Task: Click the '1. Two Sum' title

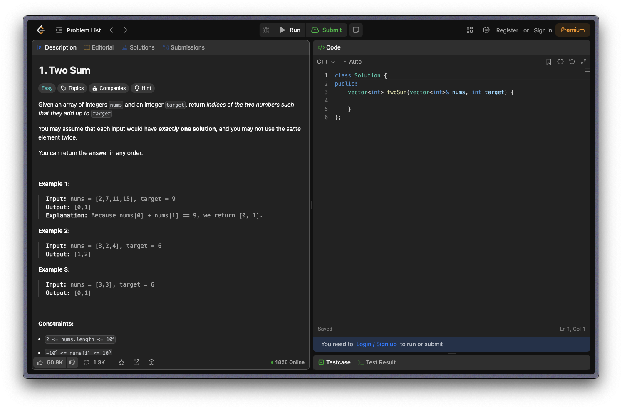Action: point(64,70)
